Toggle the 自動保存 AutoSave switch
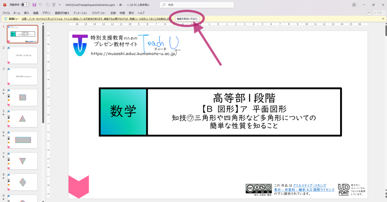 (25, 5)
